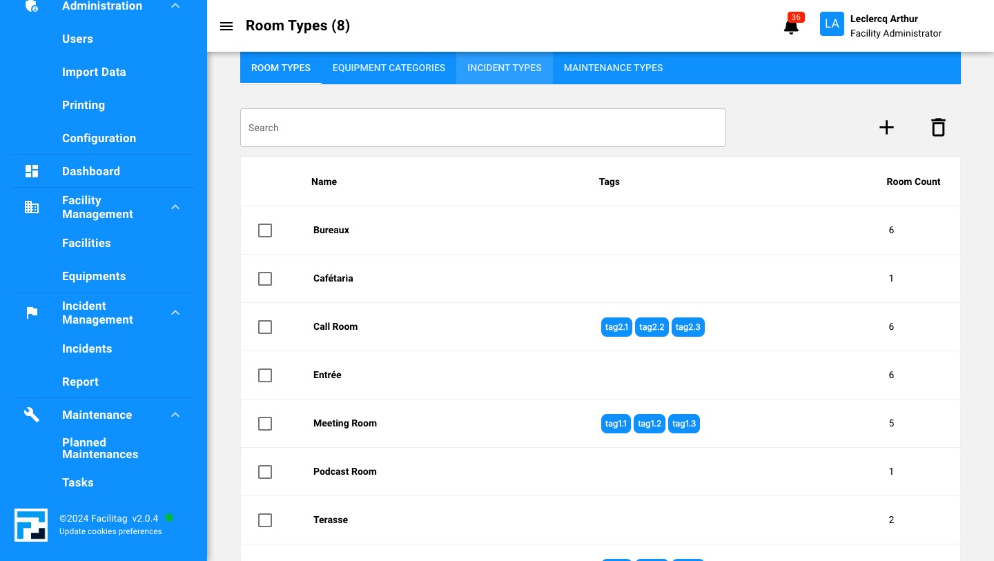Screen dimensions: 994x561
Task: Check the Bureaux row checkbox
Action: 265,230
